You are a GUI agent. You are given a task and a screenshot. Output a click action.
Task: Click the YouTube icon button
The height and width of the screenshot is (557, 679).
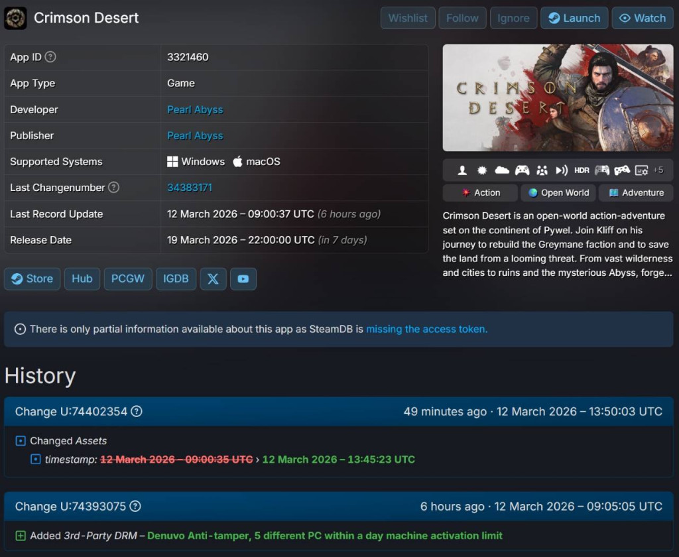(x=243, y=278)
